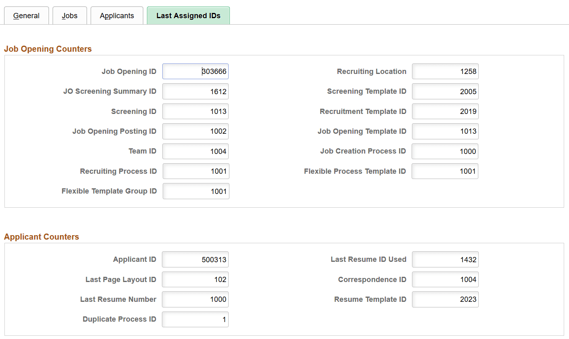Click the Job Creation Process ID field
569x339 pixels.
(445, 152)
